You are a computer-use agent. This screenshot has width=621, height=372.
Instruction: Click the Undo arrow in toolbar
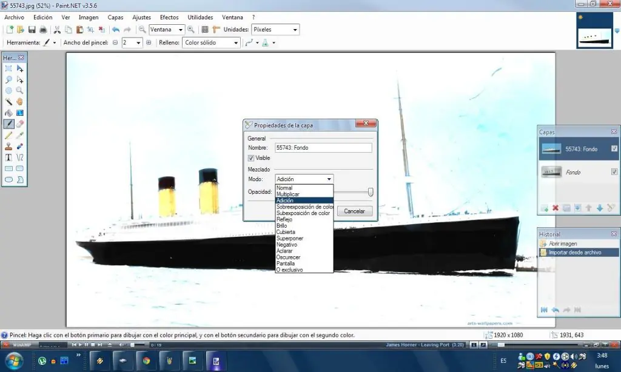point(116,30)
